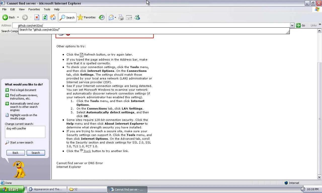Viewport: 322px width, 193px height.
Task: Click Find software reviews, instructions link
Action: click(x=24, y=97)
